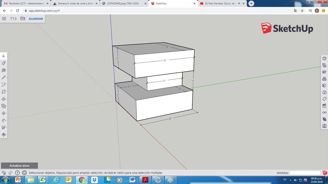This screenshot has height=184, width=328.
Task: Select the Move tool
Action: pyautogui.click(x=4, y=113)
